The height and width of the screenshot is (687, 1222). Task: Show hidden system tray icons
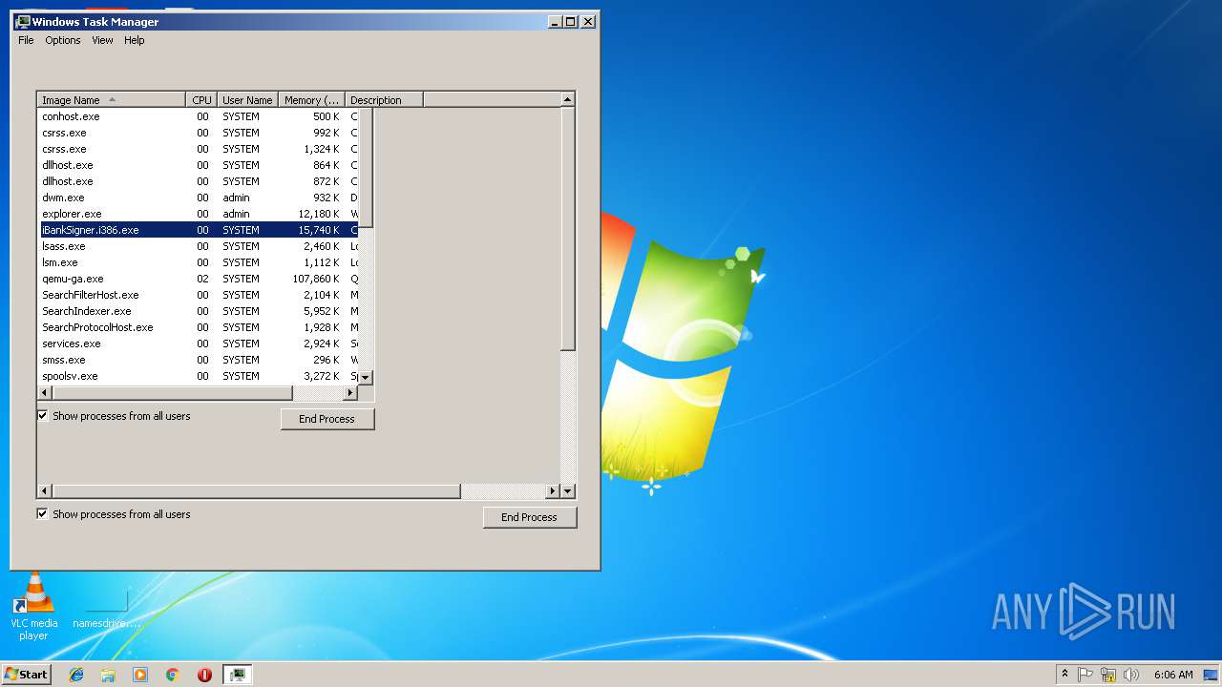[x=1064, y=674]
